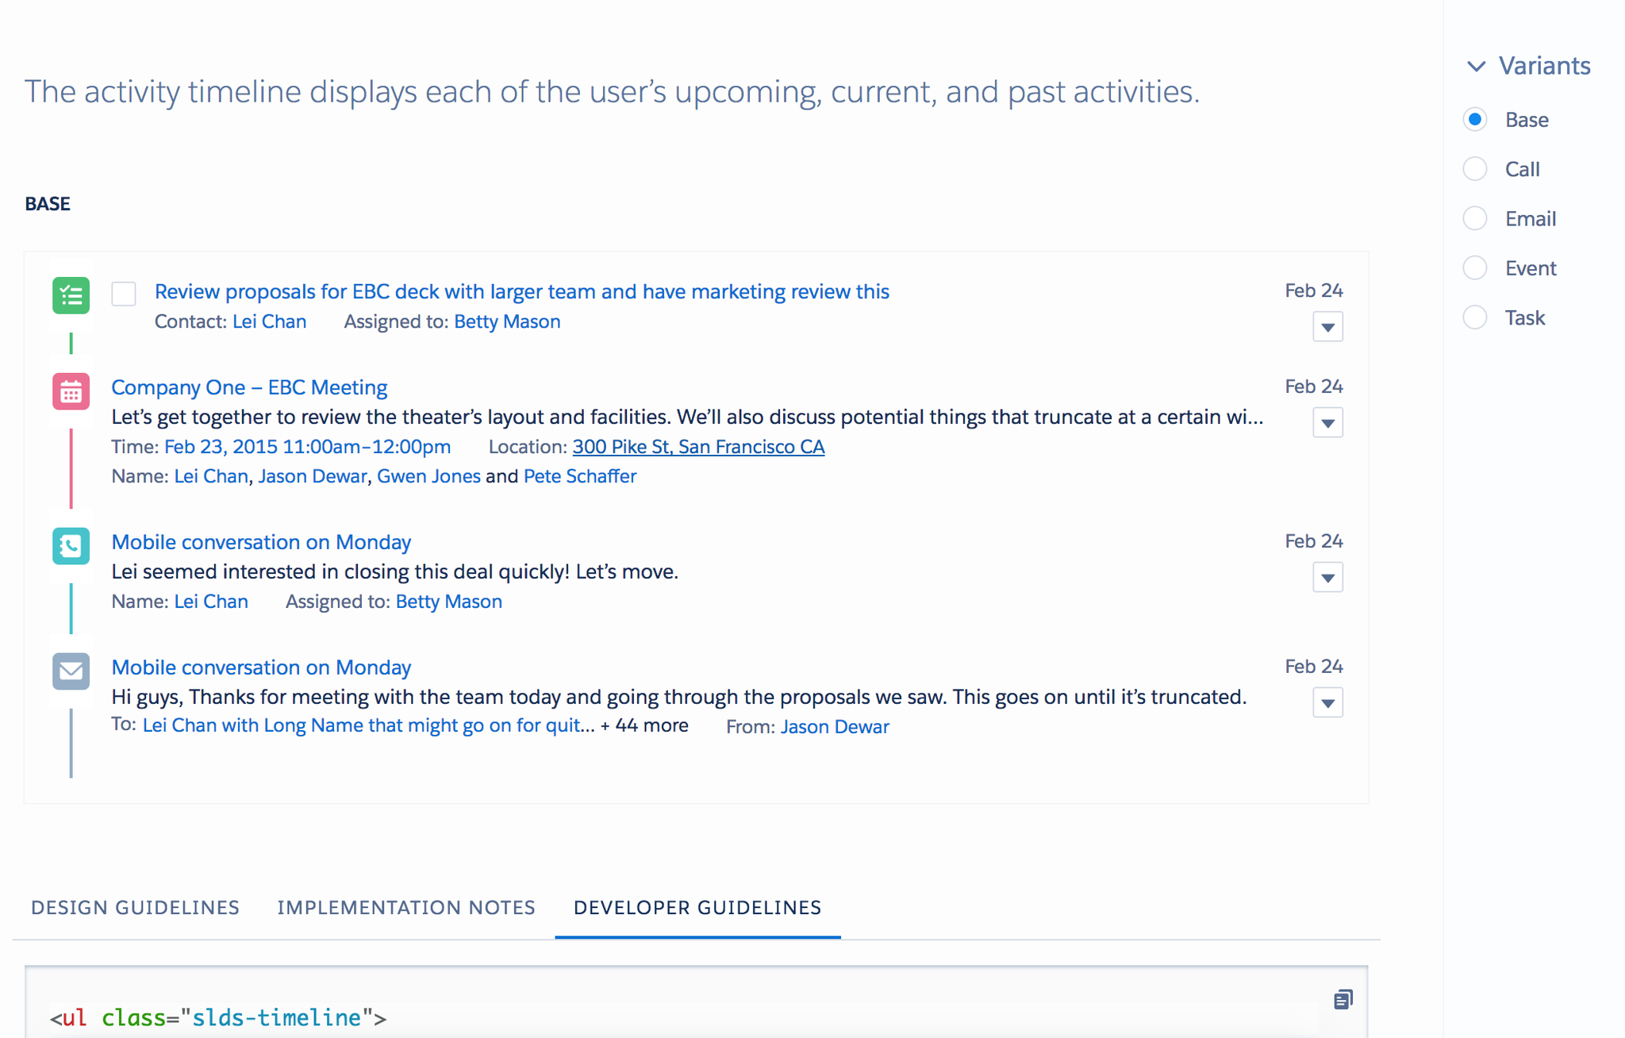
Task: Open Company One – EBC Meeting link
Action: [249, 387]
